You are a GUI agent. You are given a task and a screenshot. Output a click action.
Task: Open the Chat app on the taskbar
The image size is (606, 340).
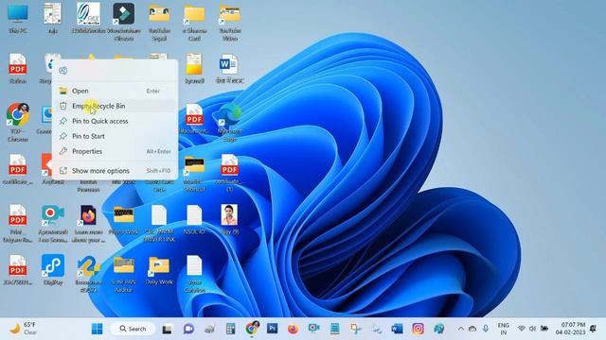pyautogui.click(x=188, y=329)
